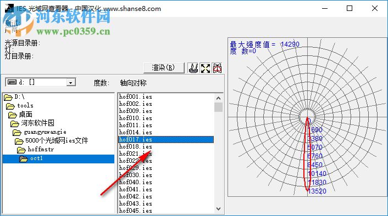Viewport: 388px width, 216px height.
Task: Click the 轴向对称 symmetry label
Action: tap(134, 83)
